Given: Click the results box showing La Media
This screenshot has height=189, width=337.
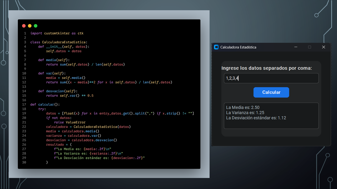Looking at the screenshot, I should (x=271, y=115).
